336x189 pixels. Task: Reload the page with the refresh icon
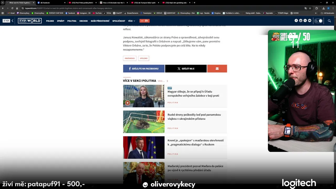coord(12,8)
